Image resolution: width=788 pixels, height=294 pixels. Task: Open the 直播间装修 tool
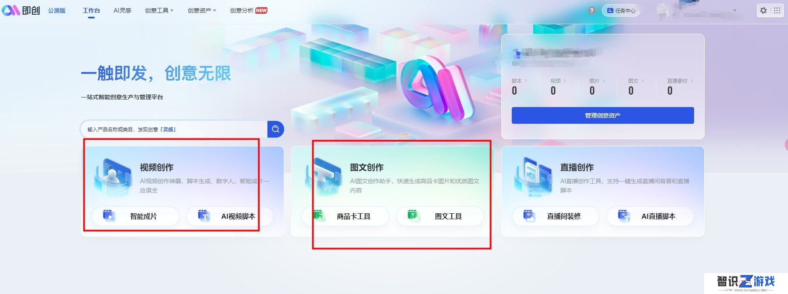point(555,216)
